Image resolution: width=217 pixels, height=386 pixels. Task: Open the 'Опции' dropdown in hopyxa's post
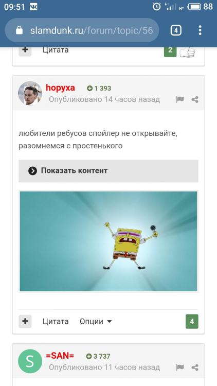[x=96, y=321]
